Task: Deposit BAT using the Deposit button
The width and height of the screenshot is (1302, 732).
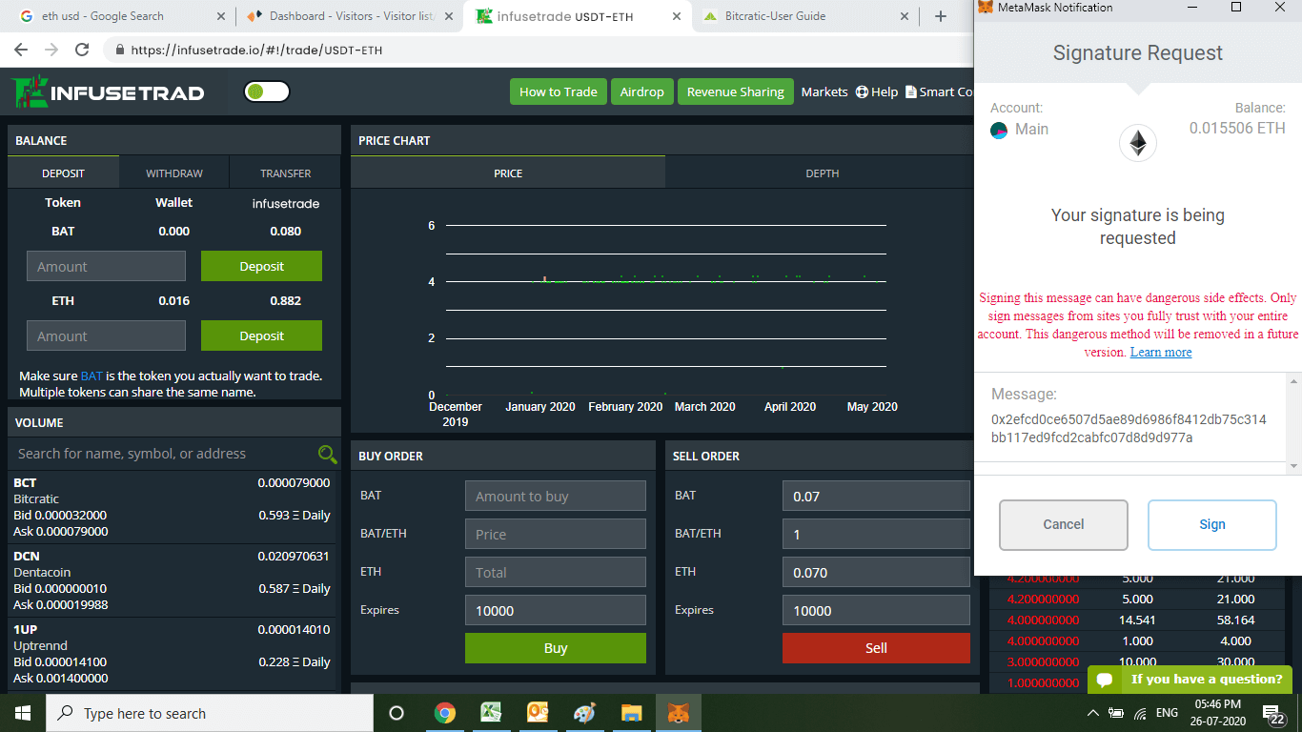Action: click(x=261, y=266)
